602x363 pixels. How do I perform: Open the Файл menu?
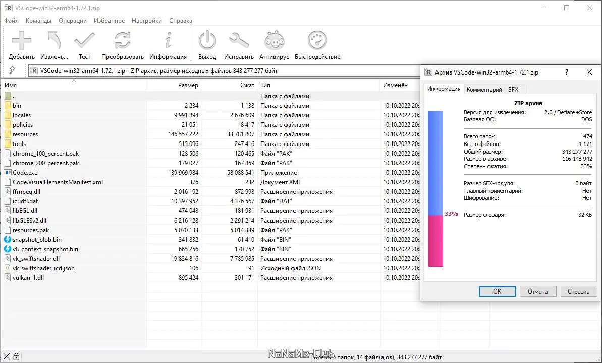point(12,21)
